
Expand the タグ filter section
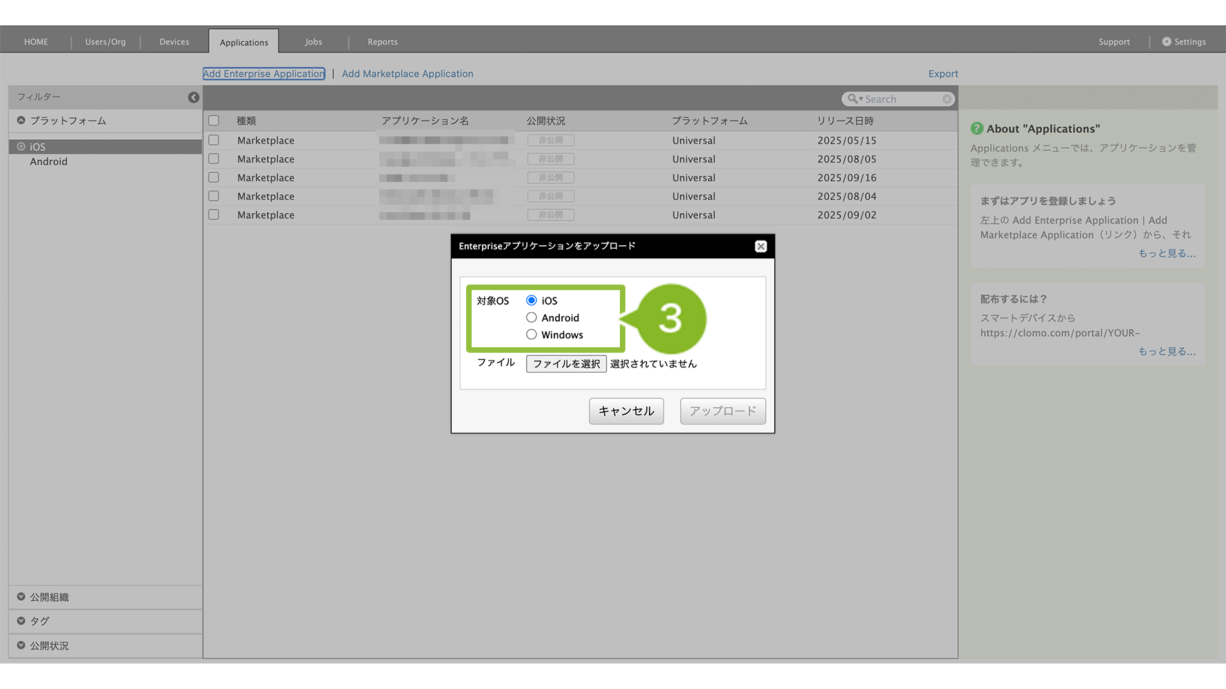(21, 621)
